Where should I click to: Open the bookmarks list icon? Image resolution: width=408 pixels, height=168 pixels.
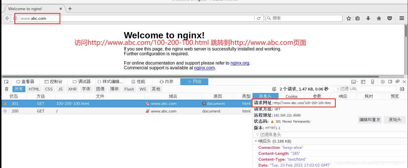click(357, 18)
